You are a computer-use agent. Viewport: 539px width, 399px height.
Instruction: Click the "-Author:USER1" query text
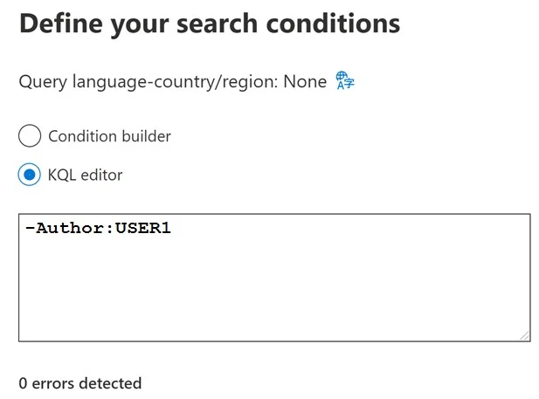point(98,228)
